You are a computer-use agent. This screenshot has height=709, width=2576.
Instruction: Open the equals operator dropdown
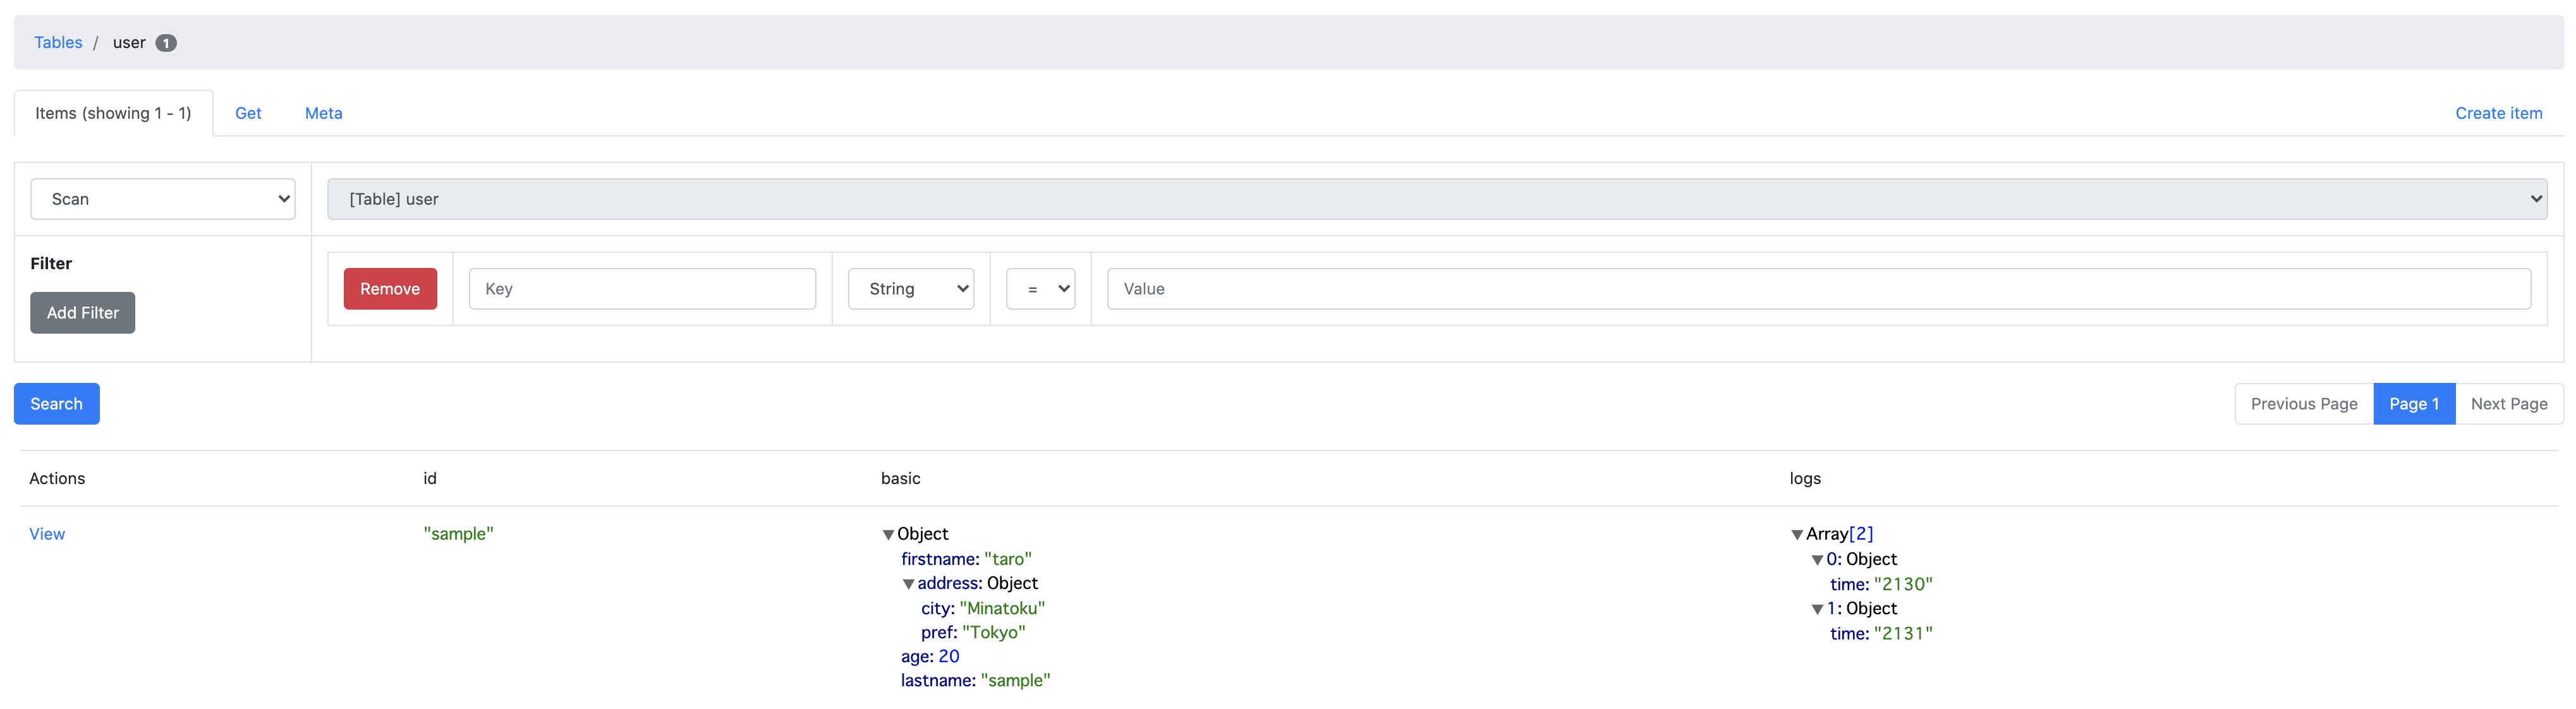(1040, 289)
